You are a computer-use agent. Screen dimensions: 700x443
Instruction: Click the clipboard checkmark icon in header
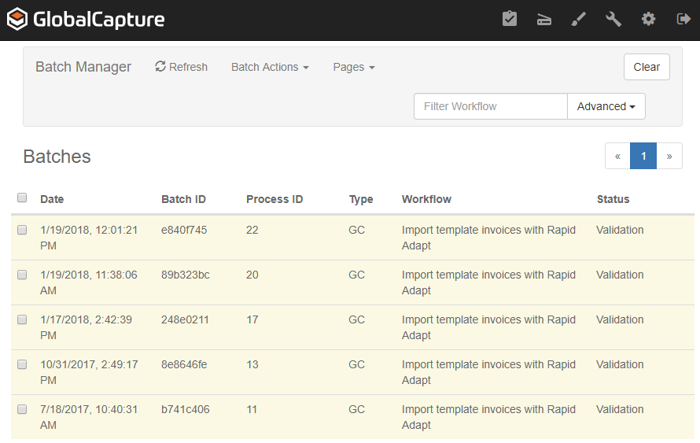coord(510,19)
